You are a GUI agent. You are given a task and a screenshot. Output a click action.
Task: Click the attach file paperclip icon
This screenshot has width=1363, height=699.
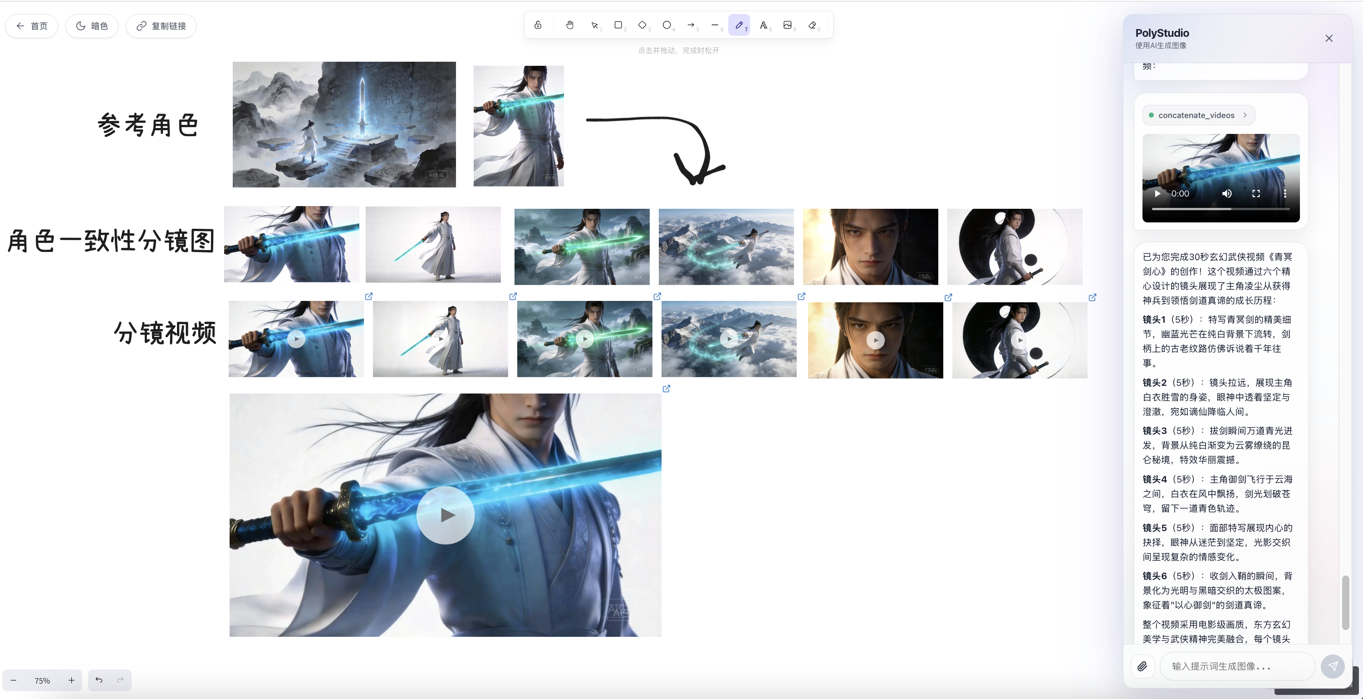[x=1142, y=666]
